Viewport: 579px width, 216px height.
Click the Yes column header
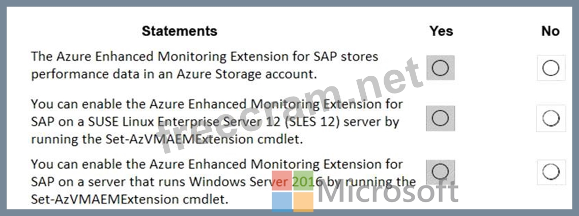coord(441,31)
